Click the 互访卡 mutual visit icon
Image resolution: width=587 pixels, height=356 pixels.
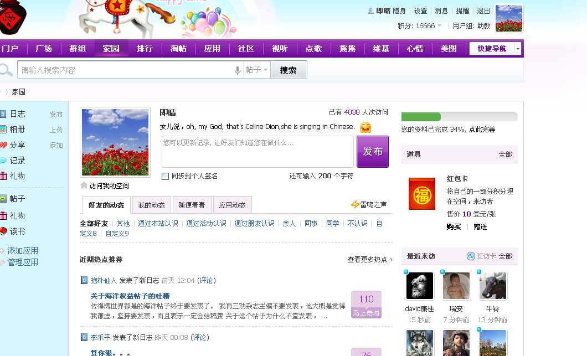point(471,256)
